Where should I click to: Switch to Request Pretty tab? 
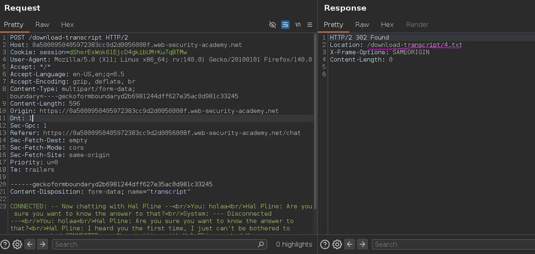pyautogui.click(x=13, y=24)
